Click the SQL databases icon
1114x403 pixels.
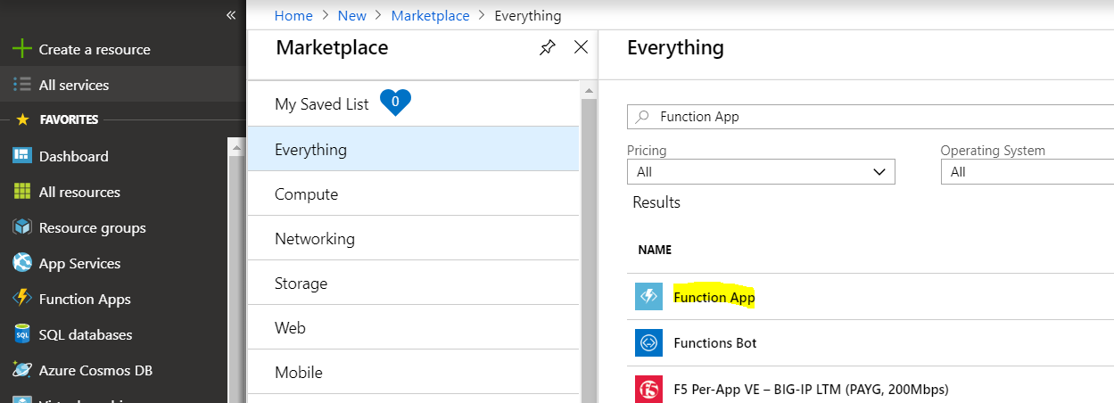click(22, 334)
